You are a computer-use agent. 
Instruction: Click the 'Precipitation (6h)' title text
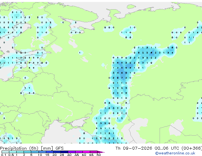point(19,148)
